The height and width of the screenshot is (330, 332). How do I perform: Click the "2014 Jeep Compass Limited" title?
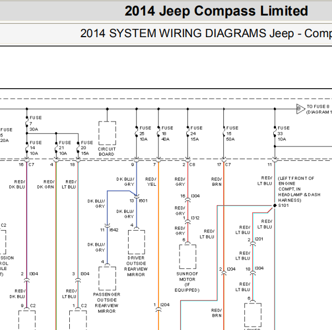216,11
